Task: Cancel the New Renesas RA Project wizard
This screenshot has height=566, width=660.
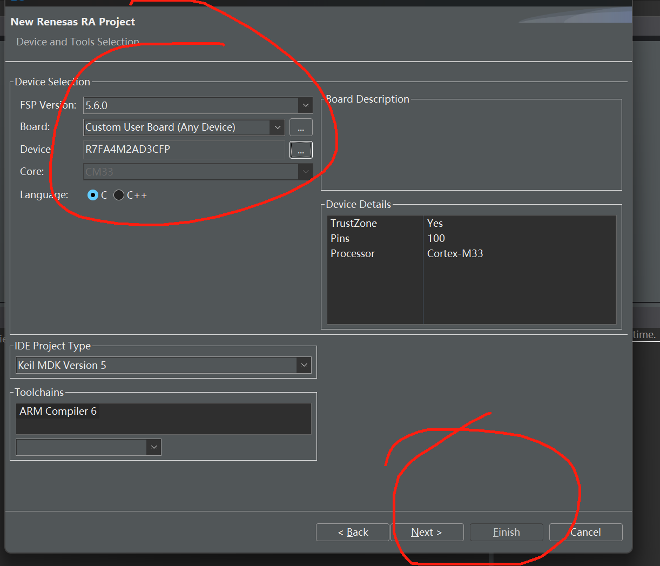Action: (585, 532)
